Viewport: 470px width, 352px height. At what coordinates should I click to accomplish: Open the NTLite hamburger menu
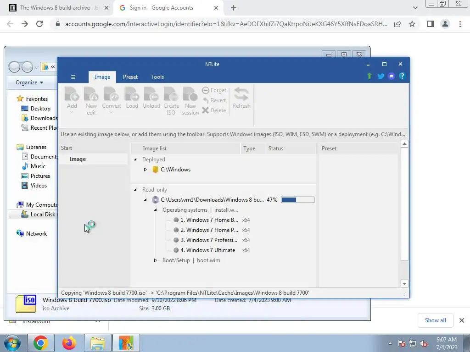coord(73,77)
